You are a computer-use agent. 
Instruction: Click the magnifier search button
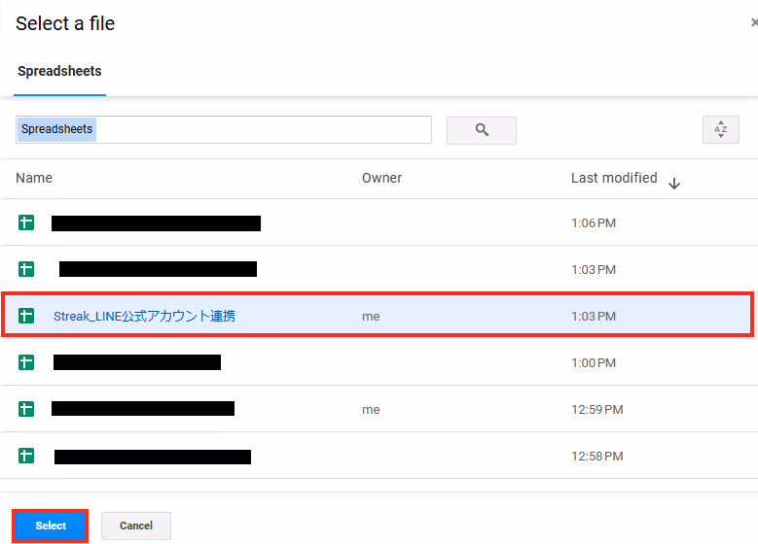click(x=482, y=130)
